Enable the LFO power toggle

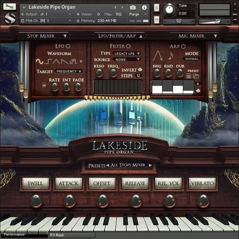coord(68,46)
